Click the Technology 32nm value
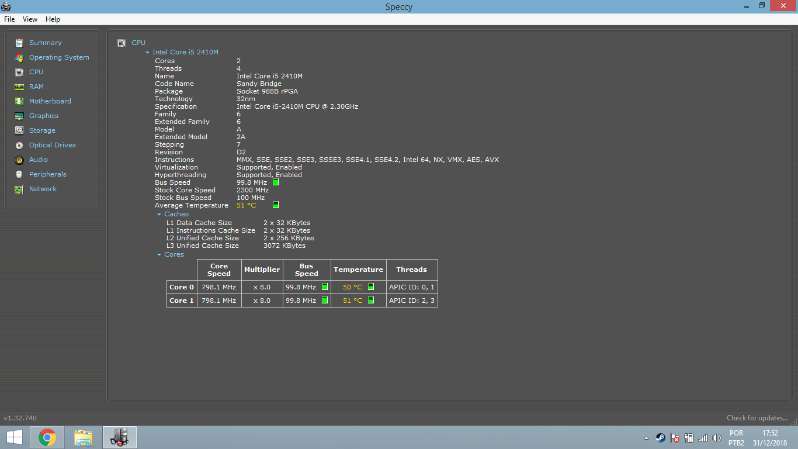The image size is (798, 449). (246, 99)
